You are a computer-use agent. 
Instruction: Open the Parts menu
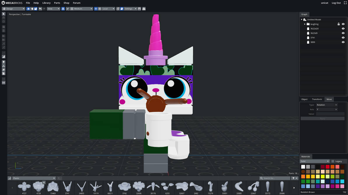point(57,3)
